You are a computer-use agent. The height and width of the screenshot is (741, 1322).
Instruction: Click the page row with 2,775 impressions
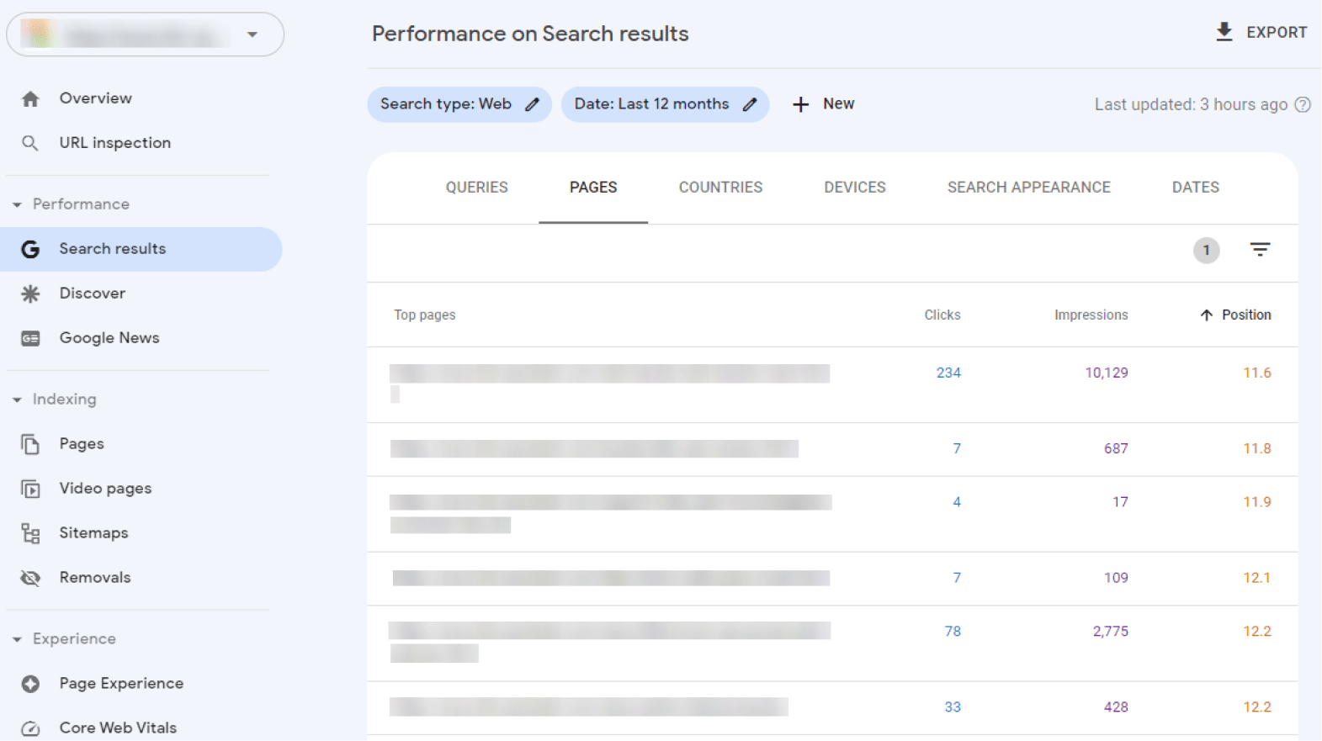pos(832,643)
